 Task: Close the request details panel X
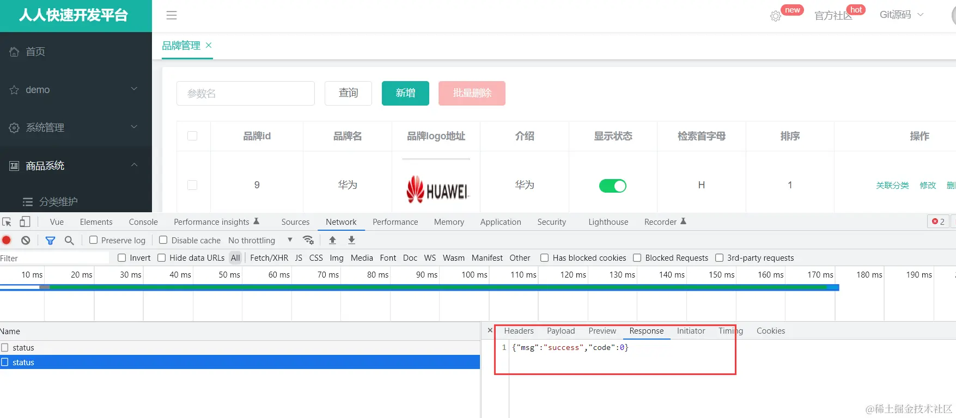pyautogui.click(x=490, y=330)
